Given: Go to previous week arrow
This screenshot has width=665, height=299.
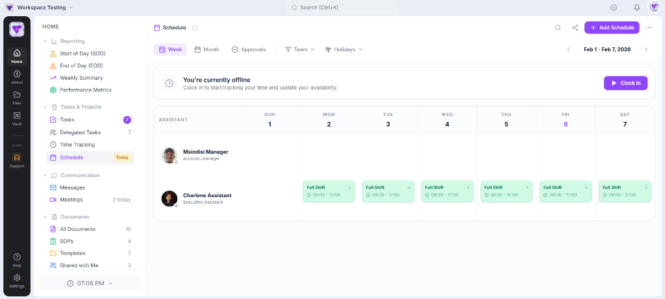Looking at the screenshot, I should point(568,49).
